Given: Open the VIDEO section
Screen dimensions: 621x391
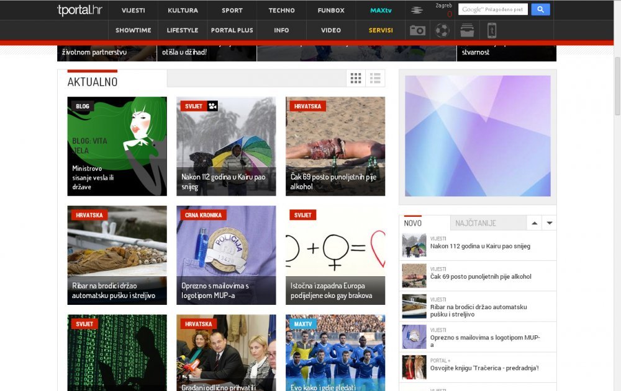Looking at the screenshot, I should [x=331, y=30].
